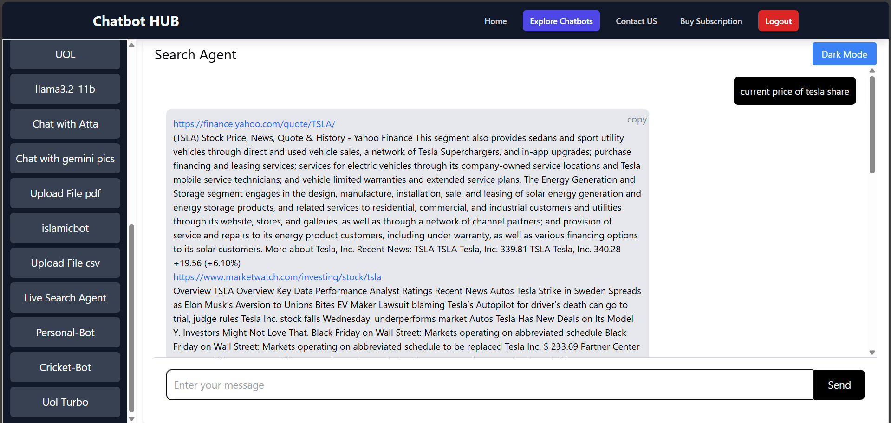Open Chat with gemini pics

(65, 159)
